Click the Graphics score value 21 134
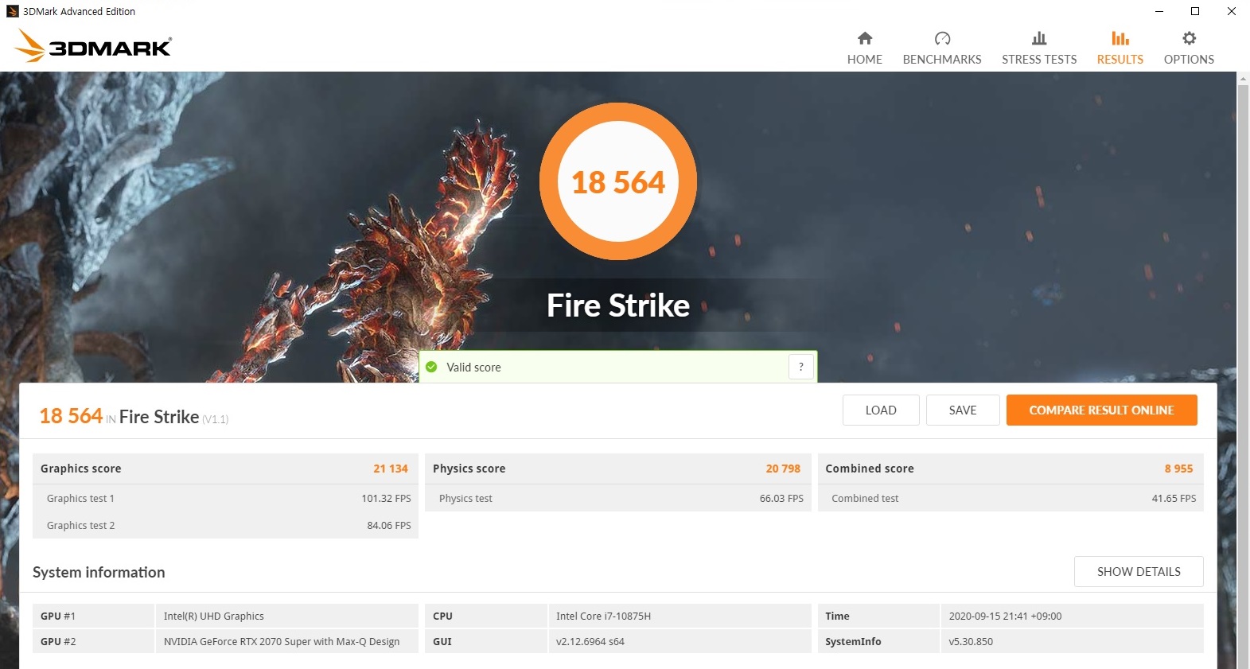The image size is (1250, 669). [391, 469]
